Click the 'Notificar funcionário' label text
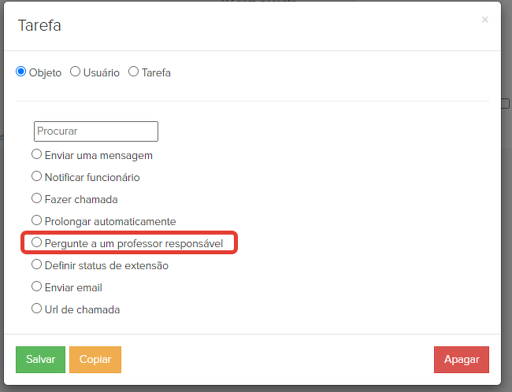The width and height of the screenshot is (512, 392). click(x=92, y=178)
